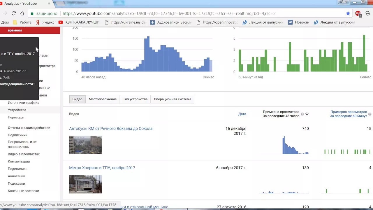Click Отчеты о взаимодействии heading
This screenshot has height=210, width=373.
(29, 128)
